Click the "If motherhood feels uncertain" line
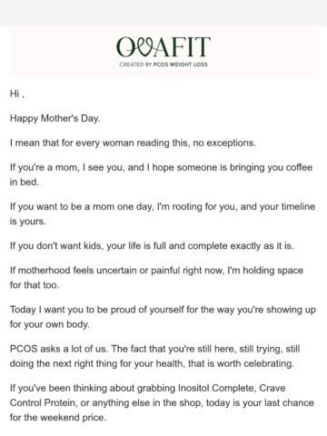 [156, 271]
